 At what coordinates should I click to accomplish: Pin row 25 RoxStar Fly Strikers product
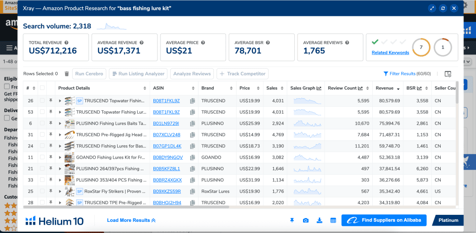tap(51, 192)
